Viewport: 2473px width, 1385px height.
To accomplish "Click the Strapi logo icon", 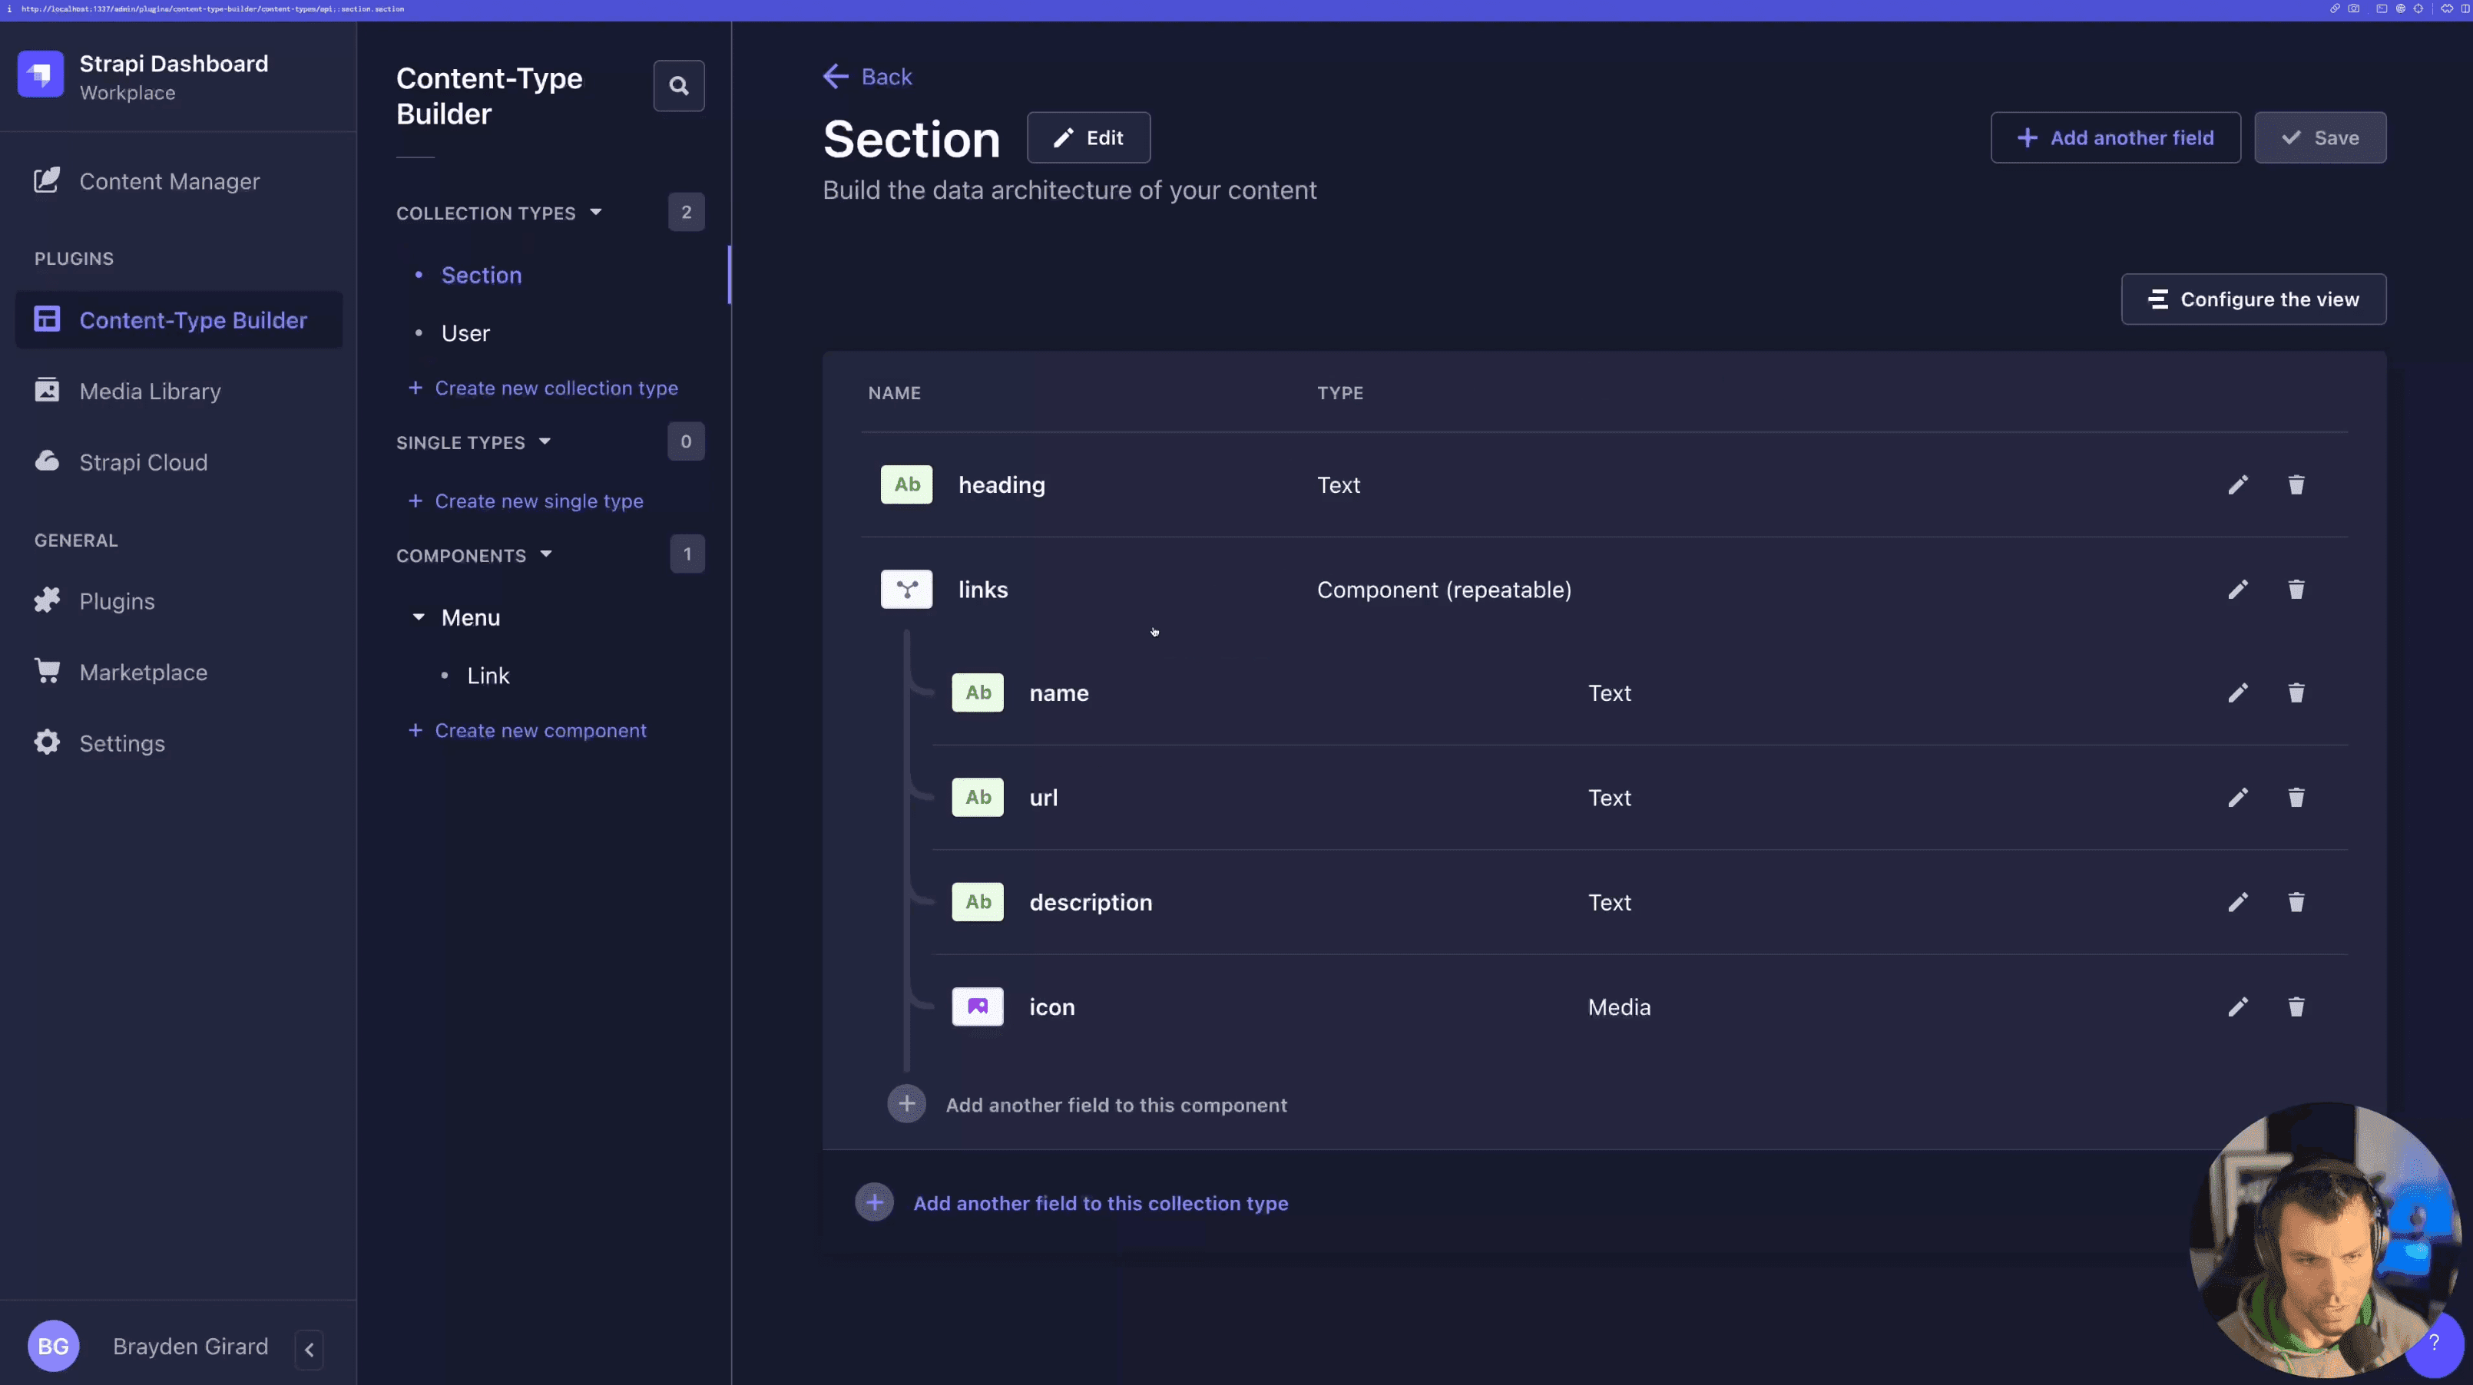I will [x=40, y=74].
